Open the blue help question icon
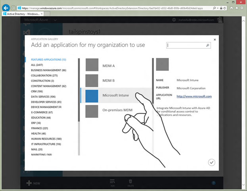The image size is (247, 191). pos(213,183)
